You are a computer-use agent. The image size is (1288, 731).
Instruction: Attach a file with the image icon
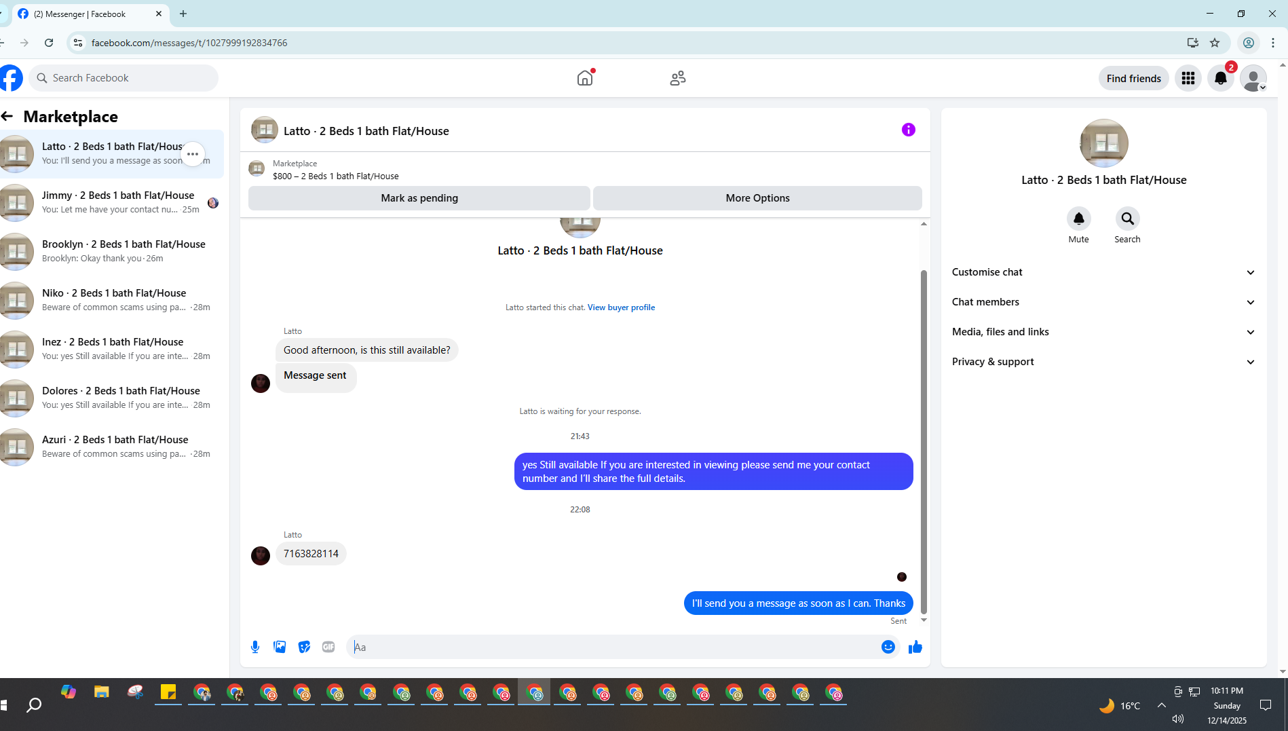pyautogui.click(x=280, y=647)
